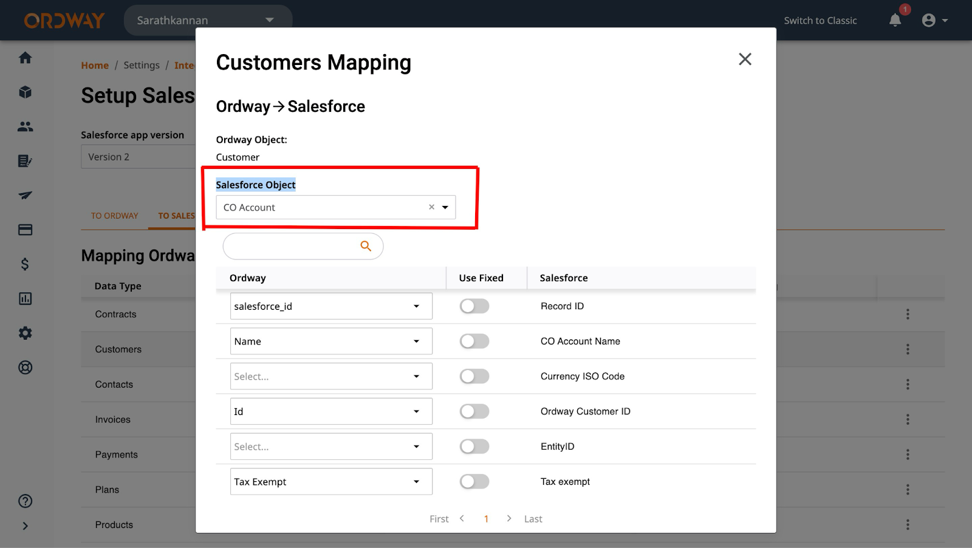972x548 pixels.
Task: Open the Payments row three-dot menu
Action: tap(908, 454)
